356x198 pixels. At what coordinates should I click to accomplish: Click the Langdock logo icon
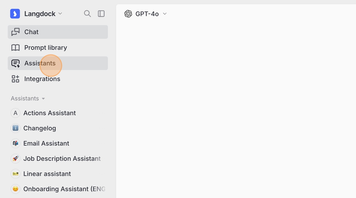point(15,14)
